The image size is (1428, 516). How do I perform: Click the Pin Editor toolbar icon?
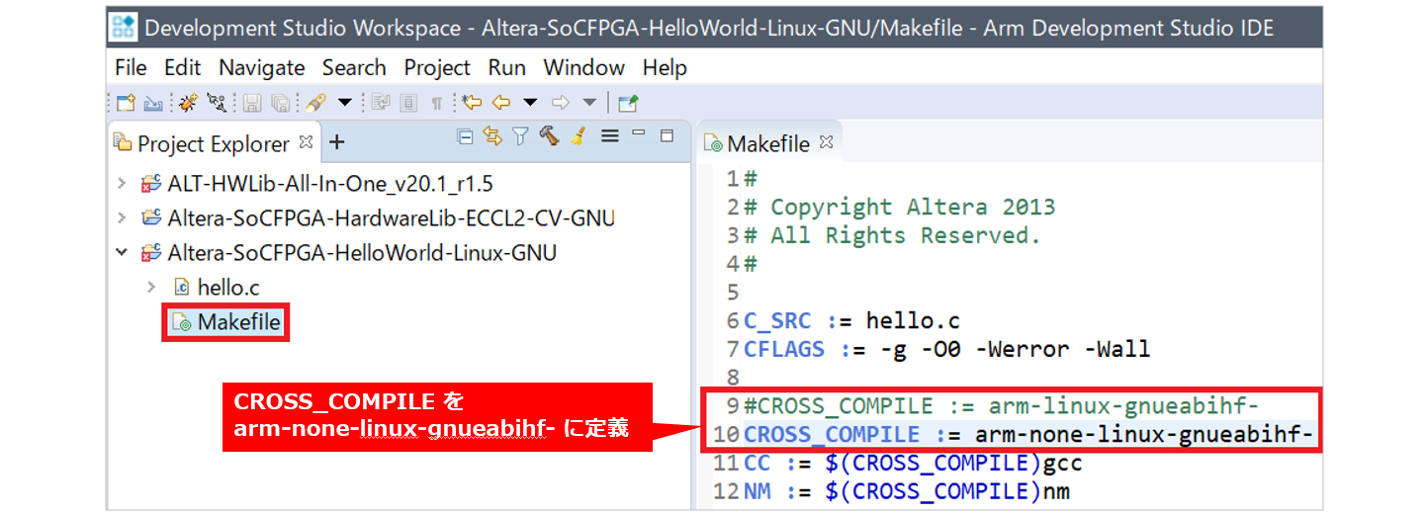point(628,102)
